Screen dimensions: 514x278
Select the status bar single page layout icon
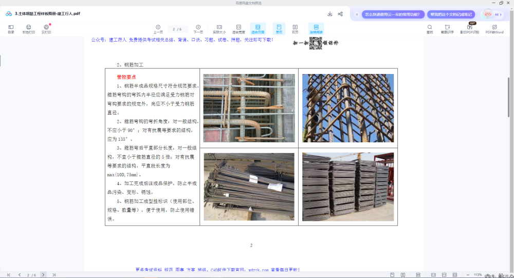tap(392, 275)
